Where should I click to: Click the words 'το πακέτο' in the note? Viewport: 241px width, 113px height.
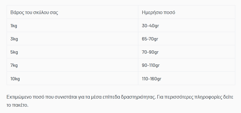[17, 105]
